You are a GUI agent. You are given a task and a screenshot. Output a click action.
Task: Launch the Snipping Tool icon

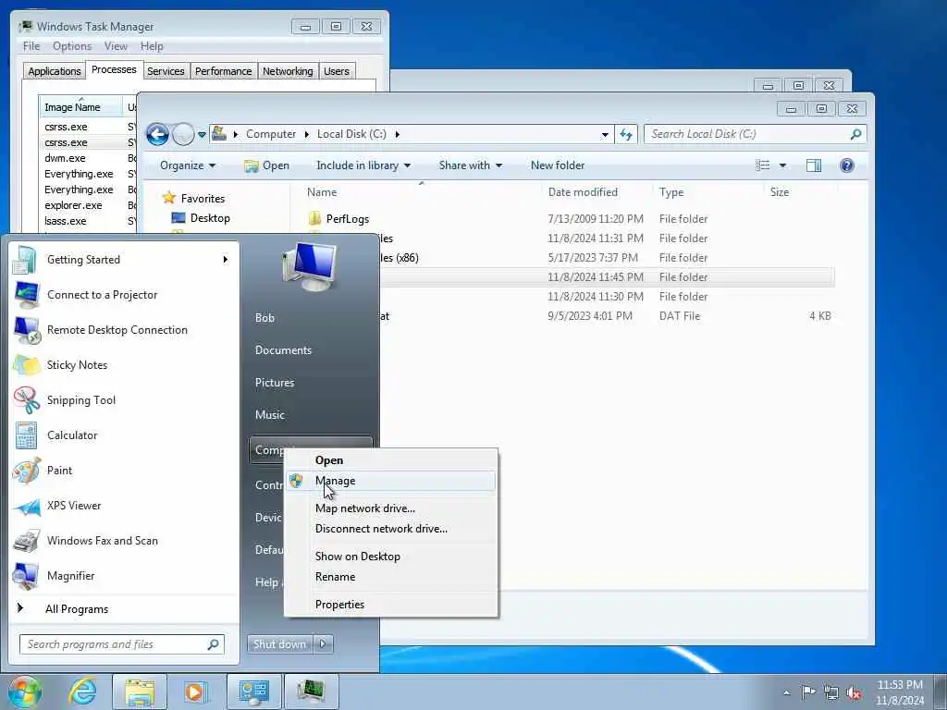26,399
